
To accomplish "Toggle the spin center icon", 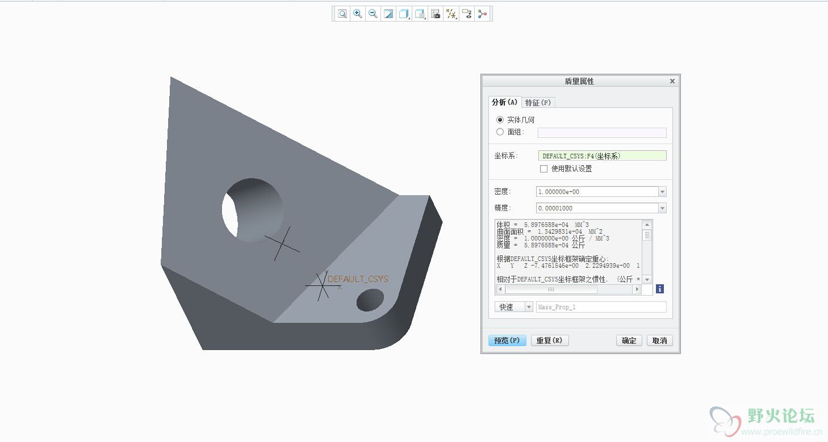I will [483, 14].
